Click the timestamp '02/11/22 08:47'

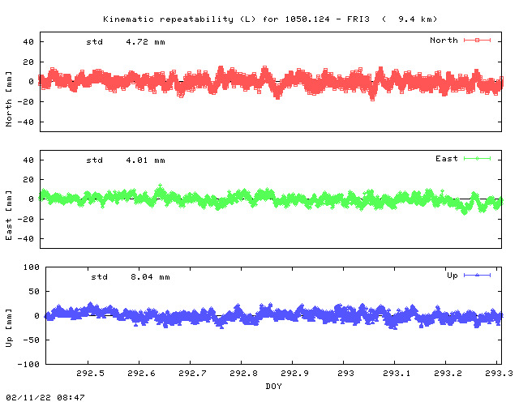(x=45, y=397)
